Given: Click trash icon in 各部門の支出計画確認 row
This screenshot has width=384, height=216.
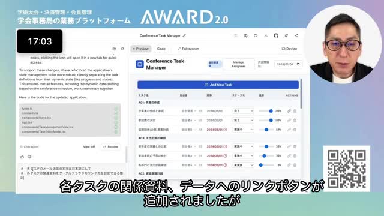Looking at the screenshot, I should coord(295,165).
